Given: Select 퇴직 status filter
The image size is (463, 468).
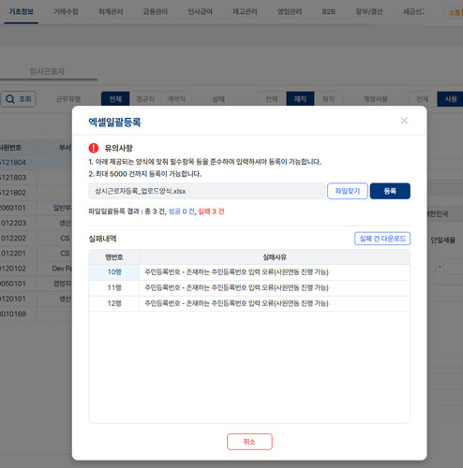Looking at the screenshot, I should pyautogui.click(x=328, y=99).
